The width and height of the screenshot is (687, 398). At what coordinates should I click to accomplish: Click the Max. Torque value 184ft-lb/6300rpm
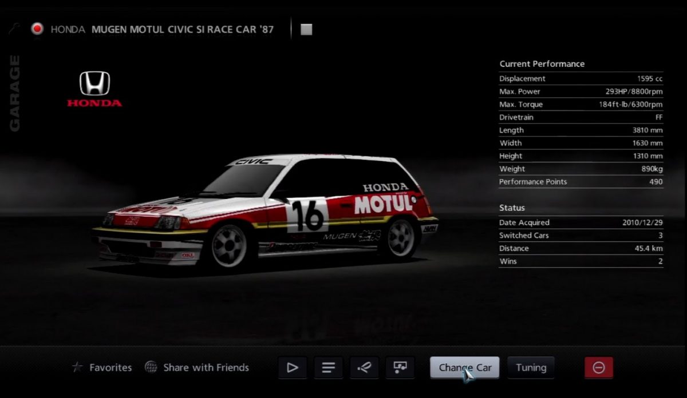(630, 105)
